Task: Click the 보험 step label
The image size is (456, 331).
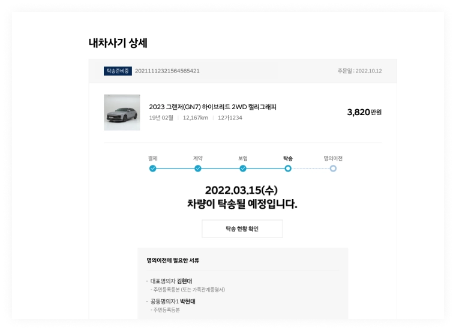Action: [x=243, y=158]
